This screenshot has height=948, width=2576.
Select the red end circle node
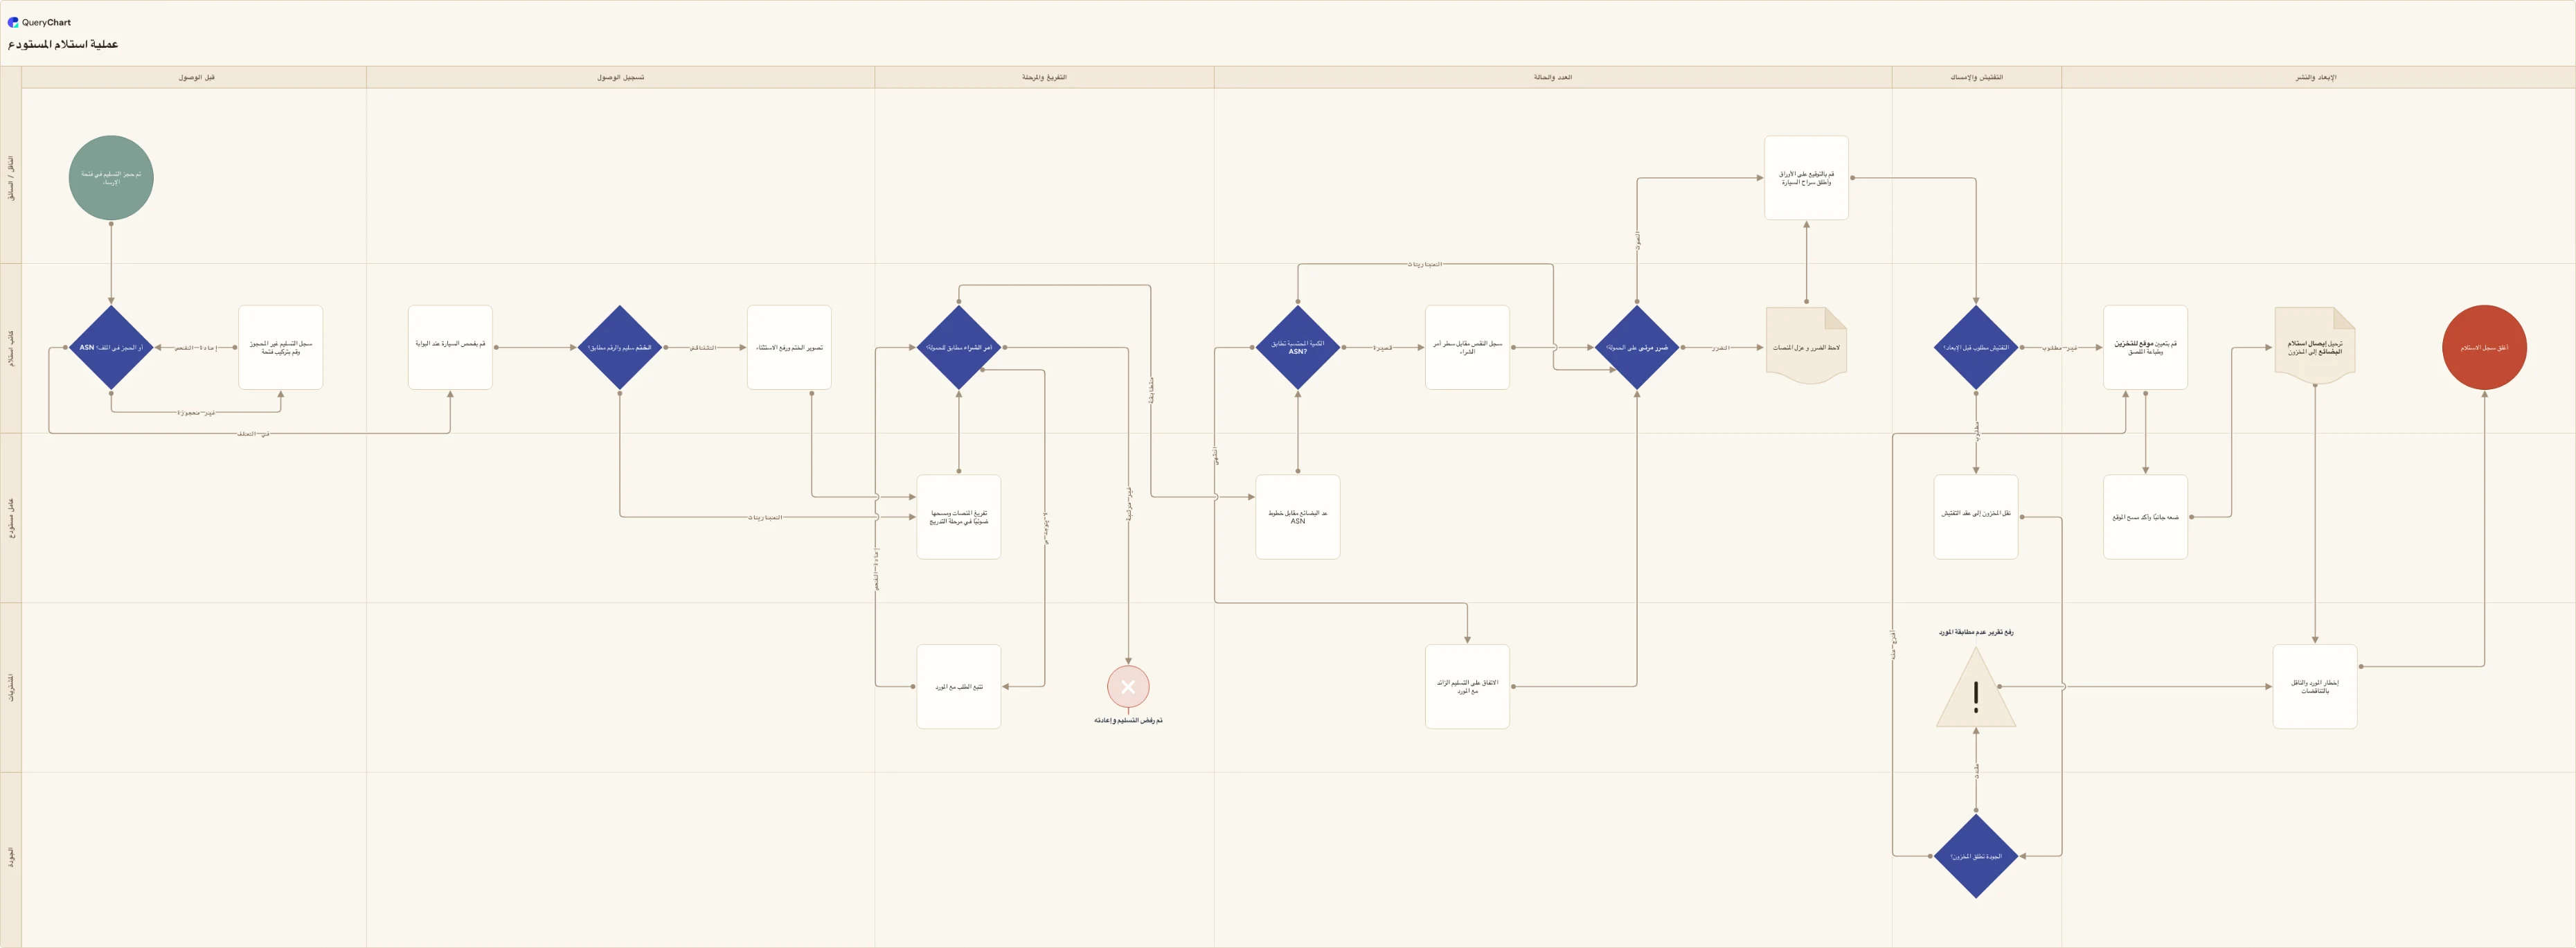pyautogui.click(x=2484, y=347)
